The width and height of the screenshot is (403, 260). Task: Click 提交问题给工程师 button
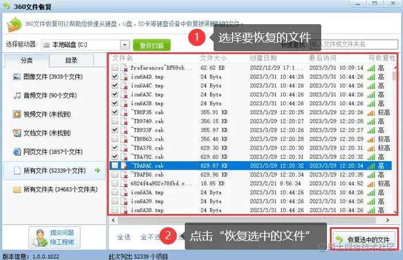tap(55, 237)
